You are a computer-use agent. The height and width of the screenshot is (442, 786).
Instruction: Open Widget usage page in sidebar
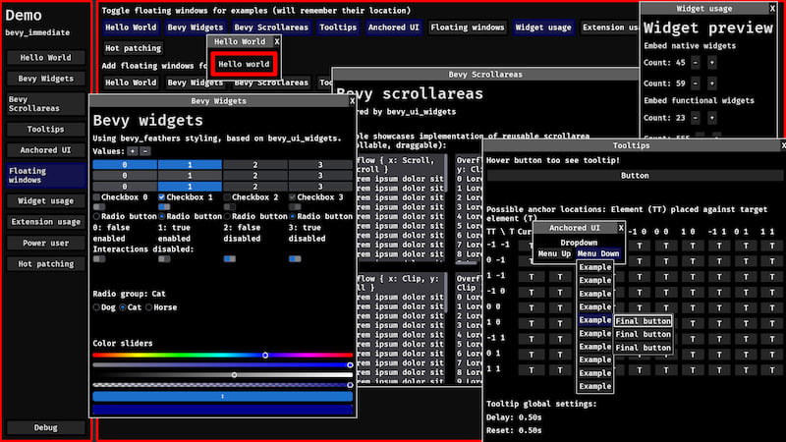pyautogui.click(x=45, y=201)
